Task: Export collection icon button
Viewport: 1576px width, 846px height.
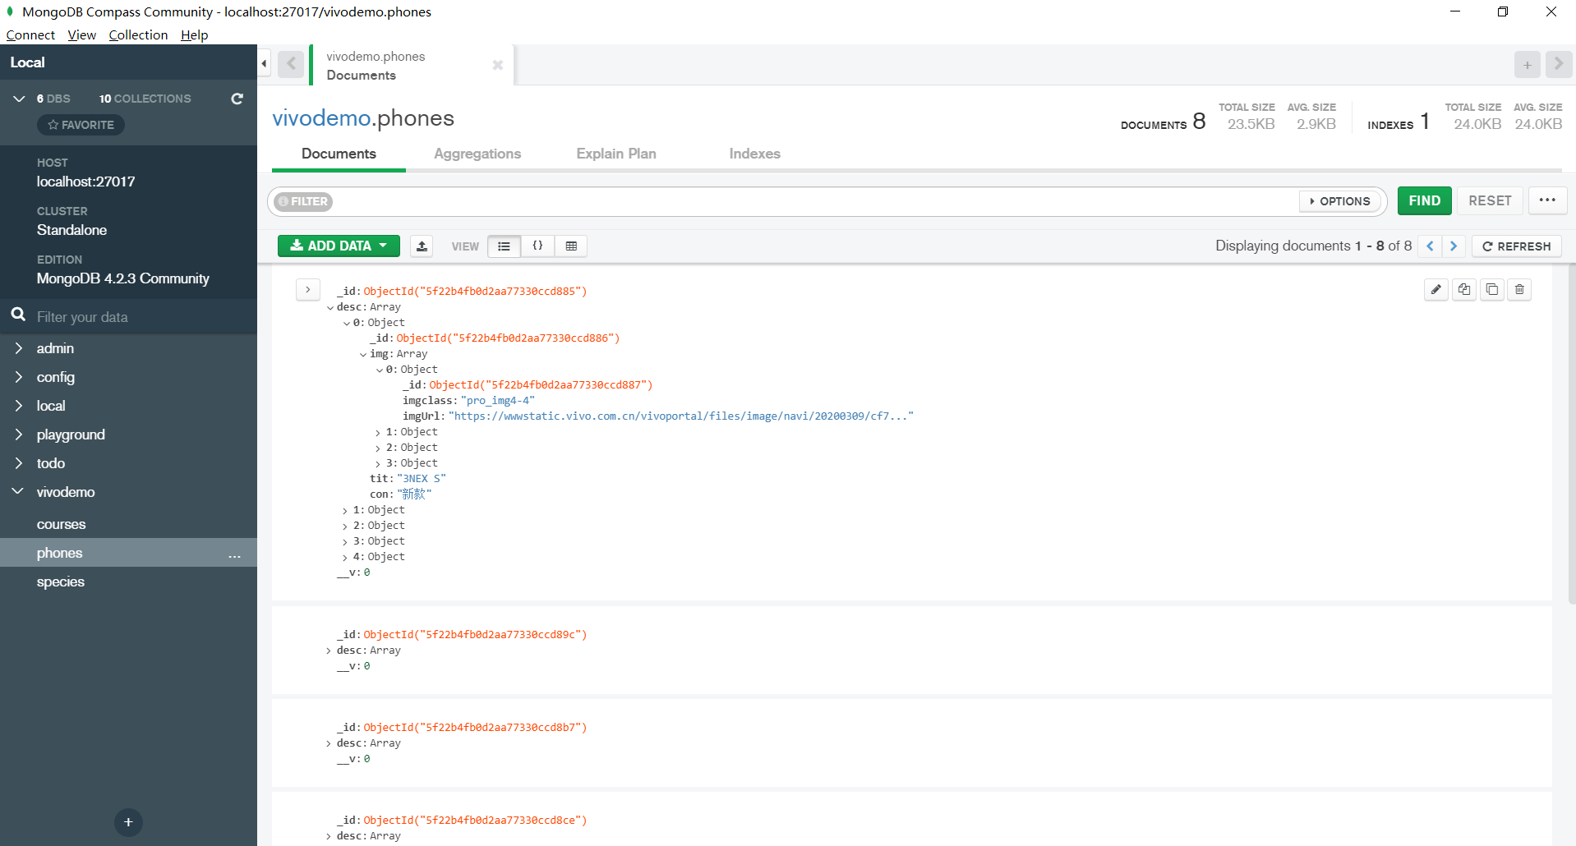Action: 422,246
